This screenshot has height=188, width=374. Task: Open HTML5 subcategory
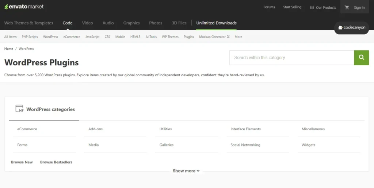(135, 37)
